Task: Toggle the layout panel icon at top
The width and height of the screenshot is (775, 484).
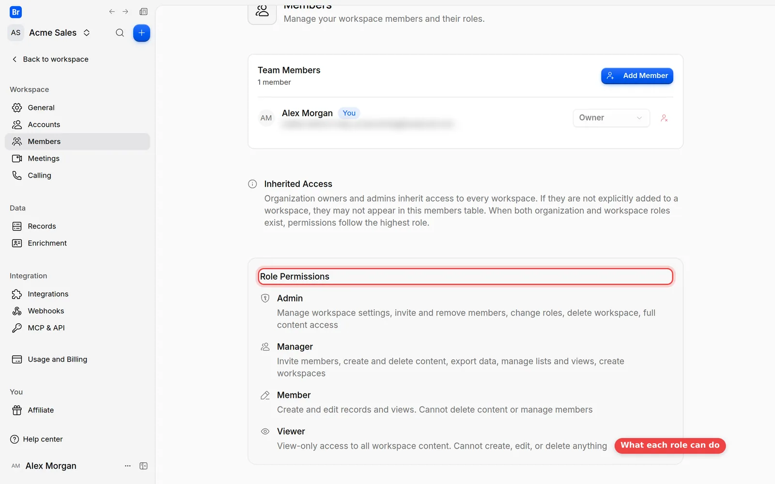Action: click(x=143, y=12)
